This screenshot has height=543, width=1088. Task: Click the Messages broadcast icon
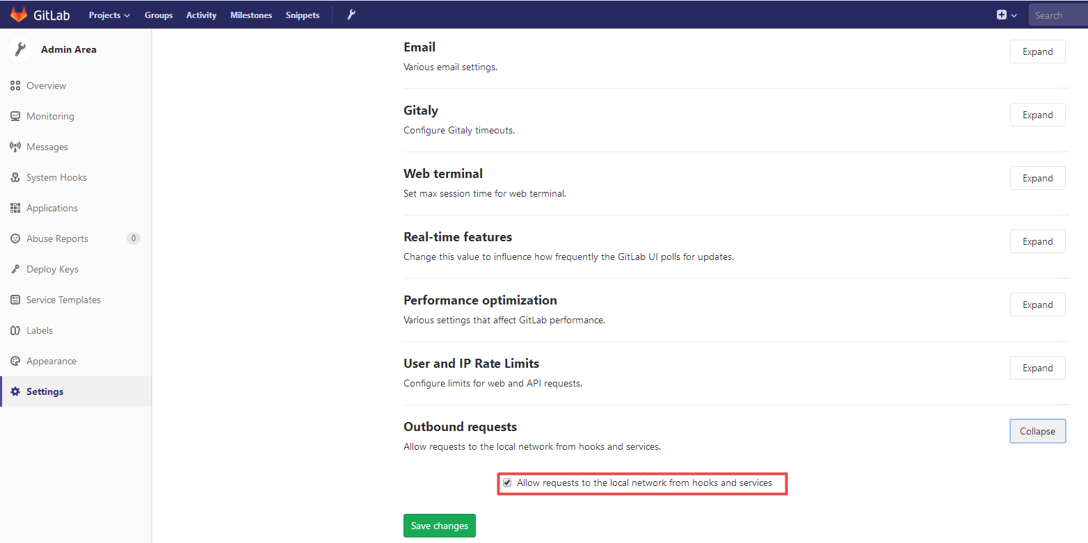pyautogui.click(x=15, y=147)
